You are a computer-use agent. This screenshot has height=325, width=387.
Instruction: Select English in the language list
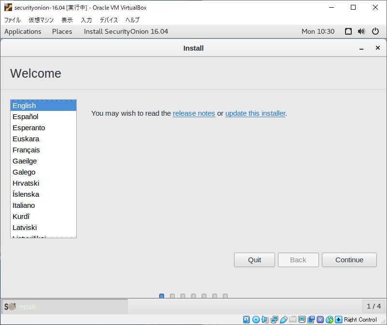pos(43,106)
